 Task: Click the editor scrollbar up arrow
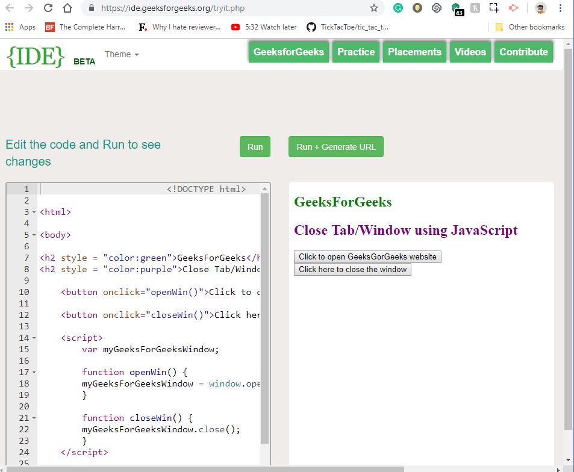[264, 188]
